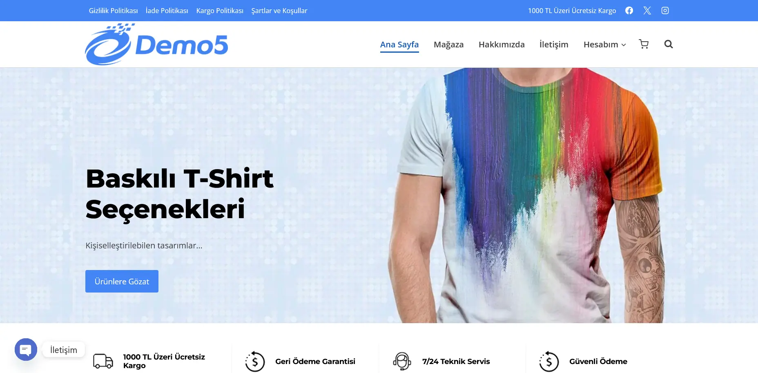Viewport: 758px width, 373px height.
Task: Open the Şartlar ve Koşullar link
Action: coord(279,11)
